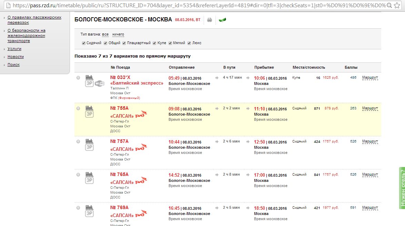Click the 'ничего' wagon type link

118,35
